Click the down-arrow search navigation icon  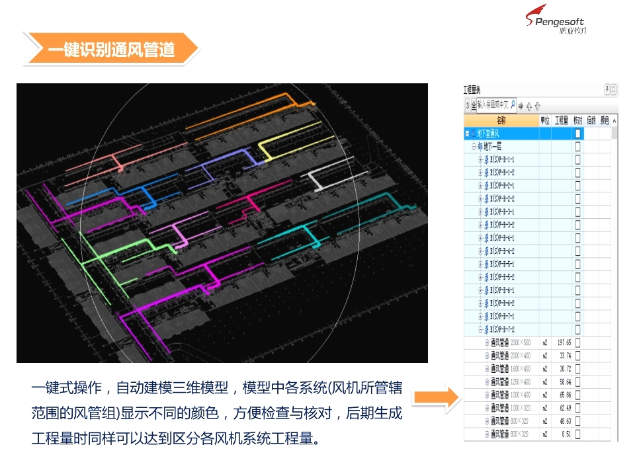[x=538, y=104]
